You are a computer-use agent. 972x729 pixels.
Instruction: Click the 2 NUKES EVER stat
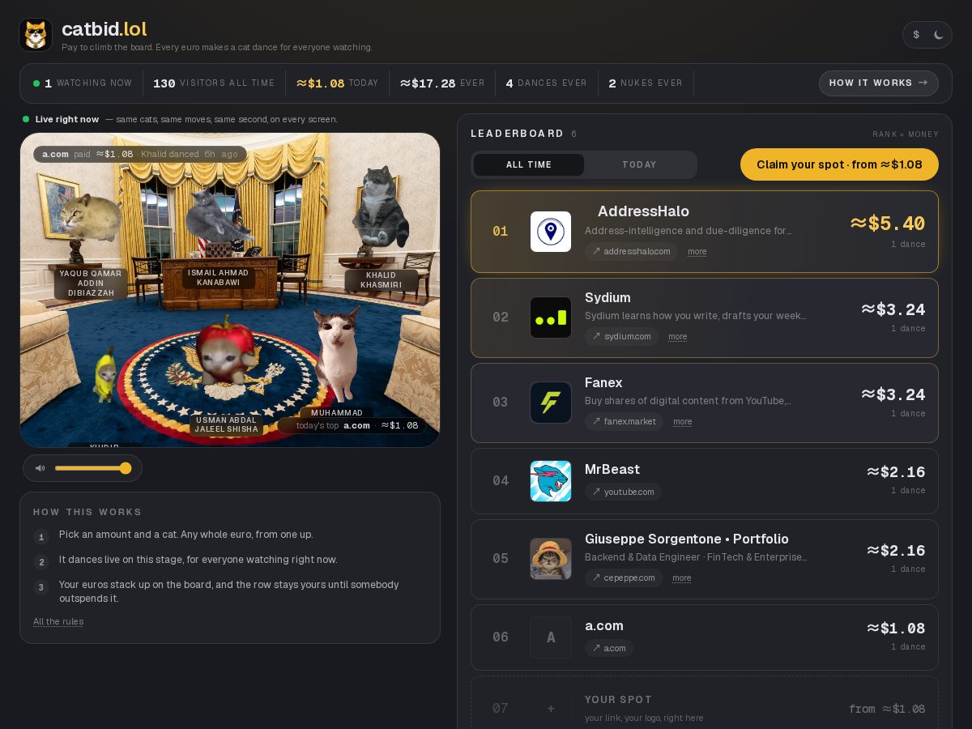pyautogui.click(x=646, y=83)
